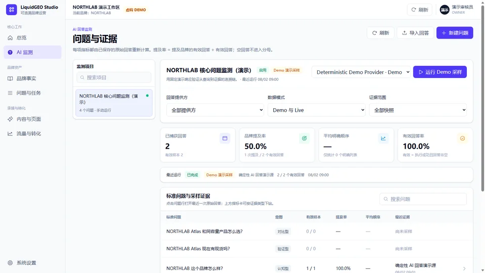Click the Demo 演示采样 tag in 最近运行 row
Image resolution: width=485 pixels, height=273 pixels.
point(219,175)
